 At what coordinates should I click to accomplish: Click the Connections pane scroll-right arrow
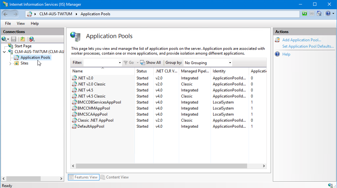[x=61, y=178]
